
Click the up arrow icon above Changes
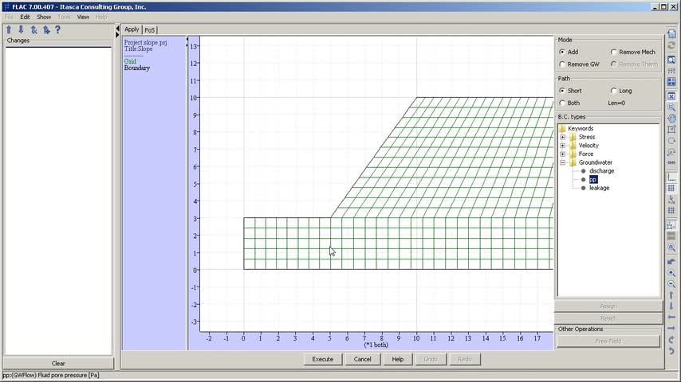pyautogui.click(x=9, y=29)
